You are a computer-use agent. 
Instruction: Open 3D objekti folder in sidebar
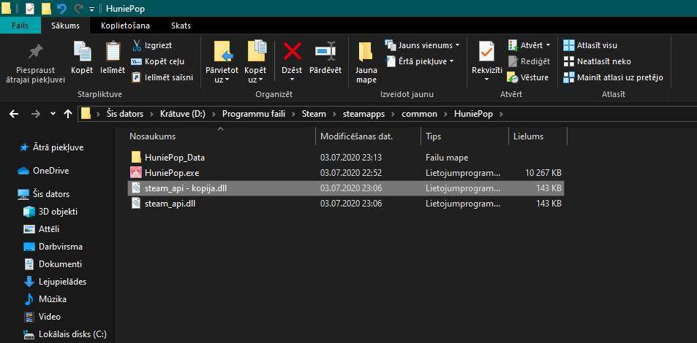[50, 211]
